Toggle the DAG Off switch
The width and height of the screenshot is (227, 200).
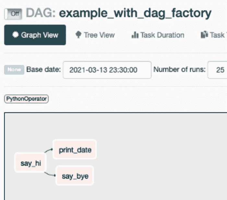point(13,14)
